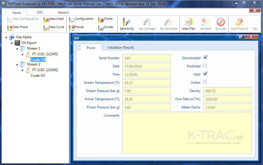Collapse the Stream 1 node

click(17, 49)
